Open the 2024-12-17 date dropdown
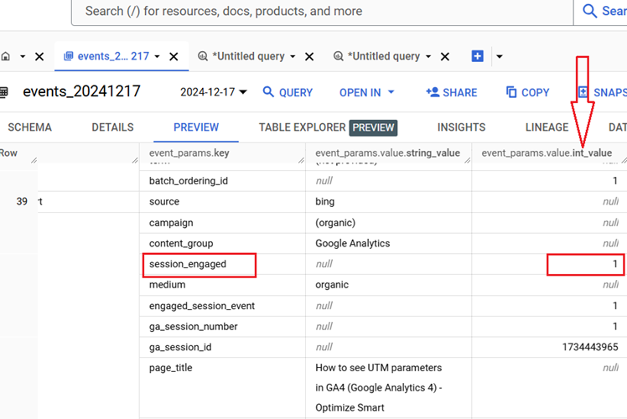The image size is (627, 419). point(214,92)
